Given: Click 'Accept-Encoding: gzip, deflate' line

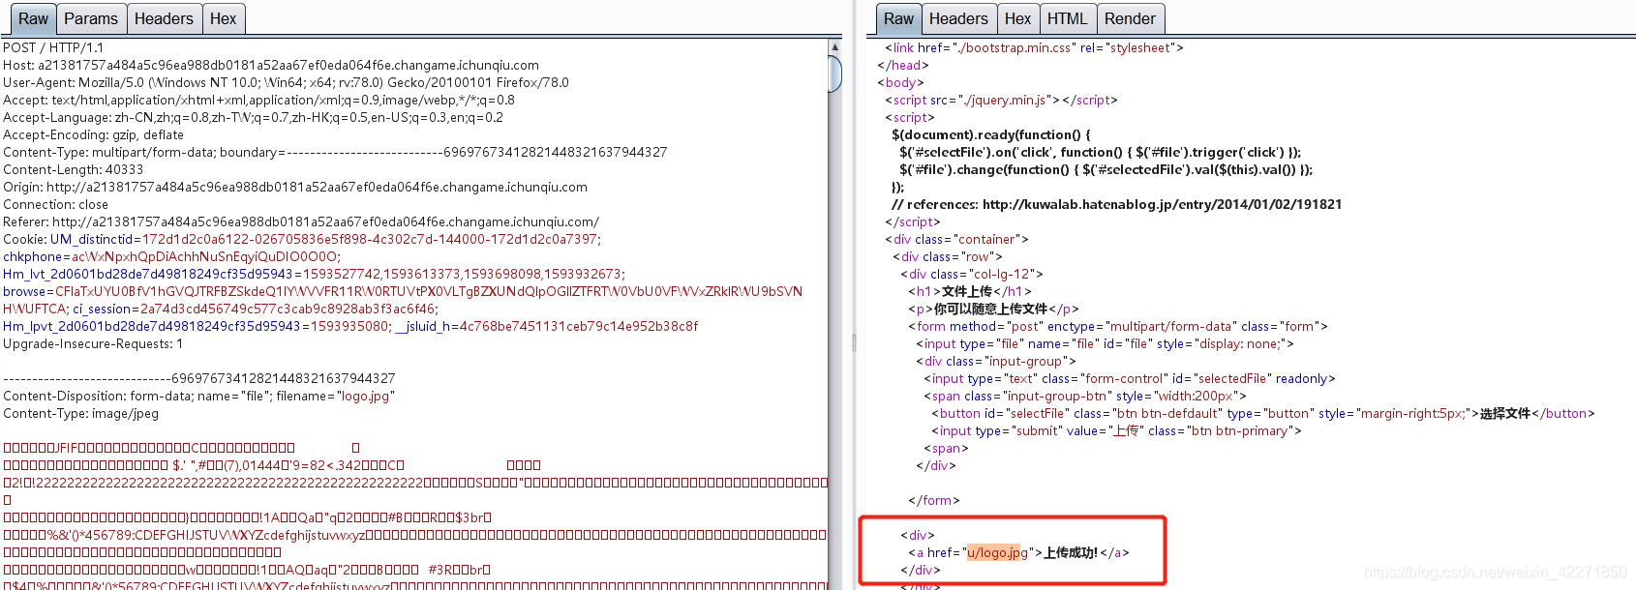Looking at the screenshot, I should (93, 134).
